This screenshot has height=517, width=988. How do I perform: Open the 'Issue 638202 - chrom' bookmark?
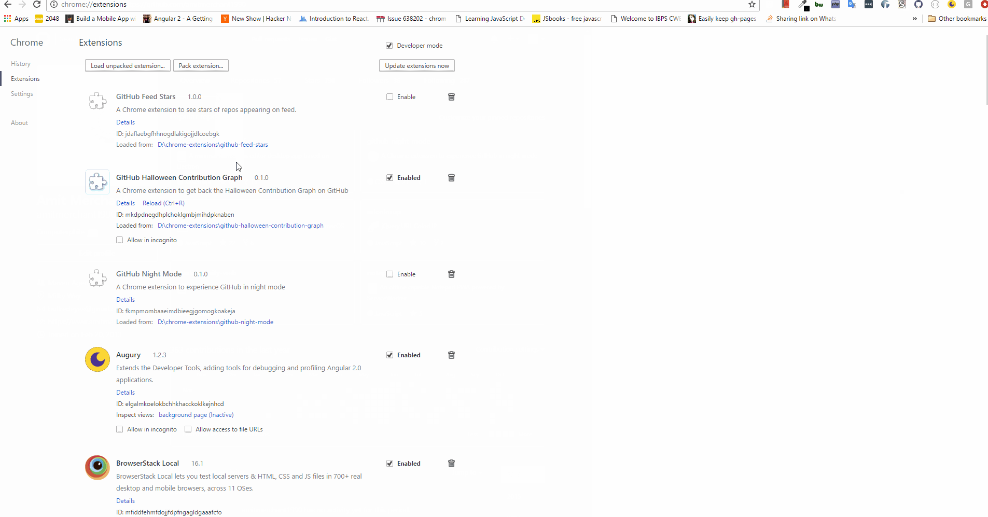(x=411, y=19)
